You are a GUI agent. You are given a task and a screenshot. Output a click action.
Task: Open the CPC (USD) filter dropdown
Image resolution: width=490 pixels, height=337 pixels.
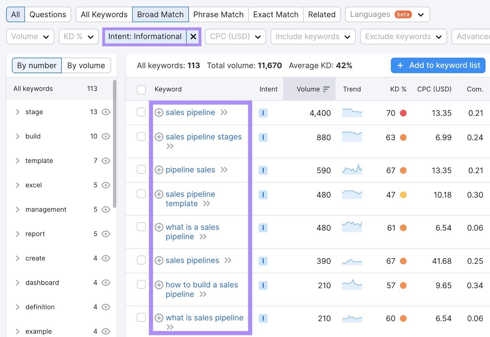[x=235, y=36]
